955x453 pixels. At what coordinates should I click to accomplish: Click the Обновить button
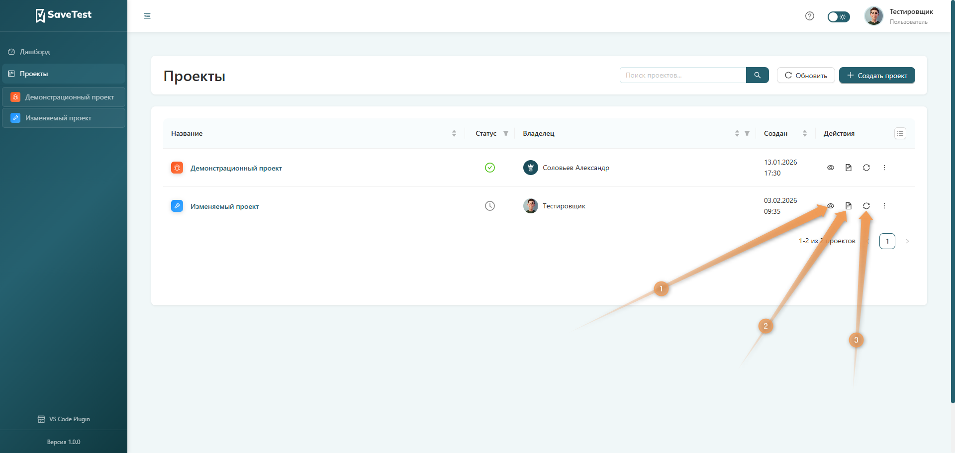point(806,76)
